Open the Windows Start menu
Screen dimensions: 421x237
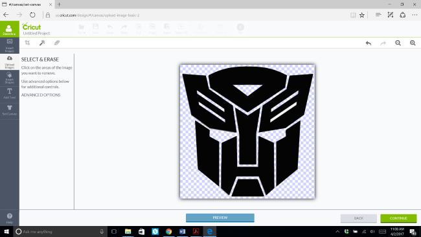6,231
